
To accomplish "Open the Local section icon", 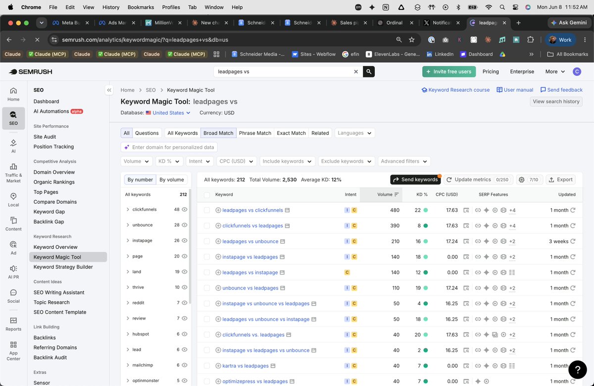I will (13, 200).
